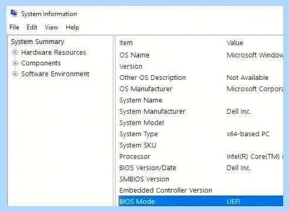
Task: Open the File menu
Action: tap(14, 27)
